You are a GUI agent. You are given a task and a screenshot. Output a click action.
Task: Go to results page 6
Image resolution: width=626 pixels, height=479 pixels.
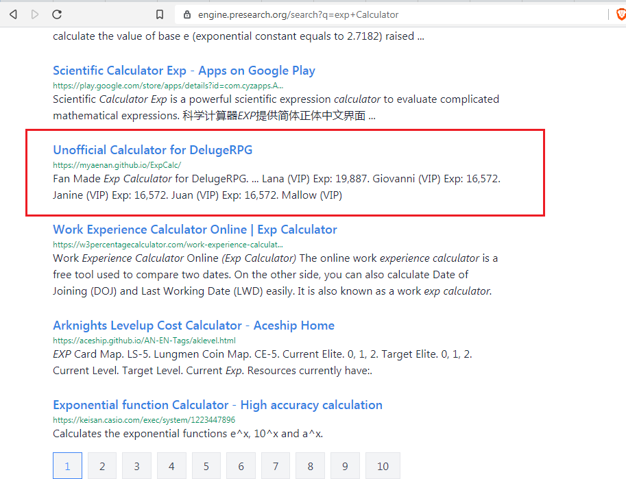(241, 466)
